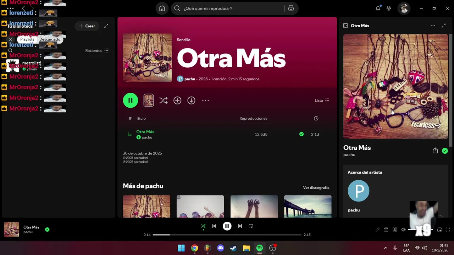Toggle saved checkmark in Now Playing panel
This screenshot has width=454, height=255.
coord(445,151)
